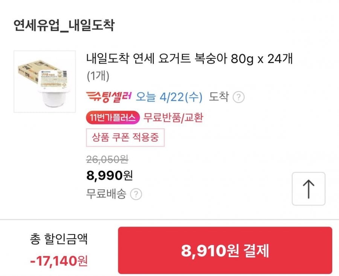The image size is (339, 276).
Task: Tap the -17,140원 discount amount
Action: [x=58, y=260]
